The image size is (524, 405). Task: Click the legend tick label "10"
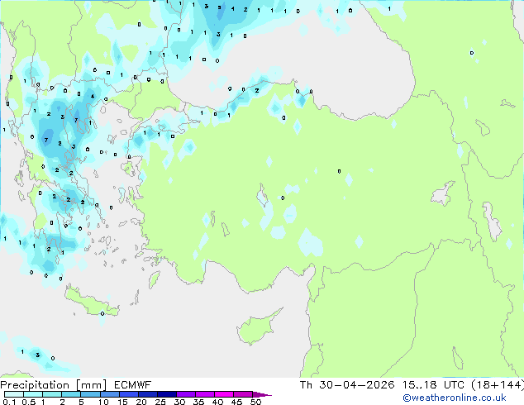(103, 402)
